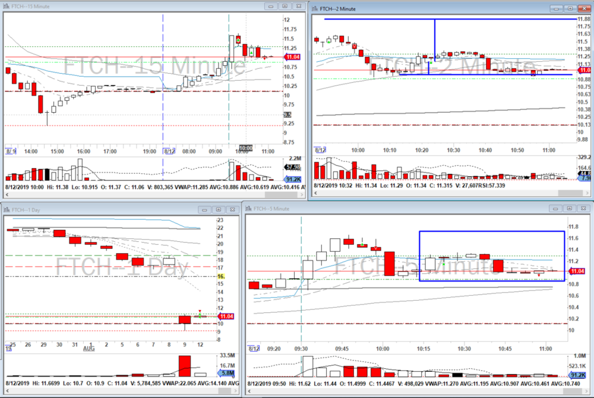Minimize the FTCH 15 Minute chart window
The height and width of the screenshot is (398, 594).
click(272, 6)
